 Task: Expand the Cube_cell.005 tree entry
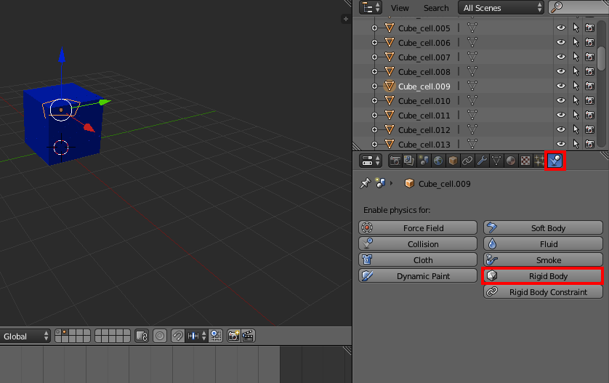tap(374, 28)
